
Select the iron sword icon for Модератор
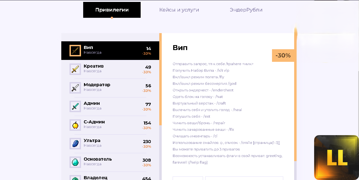75,88
